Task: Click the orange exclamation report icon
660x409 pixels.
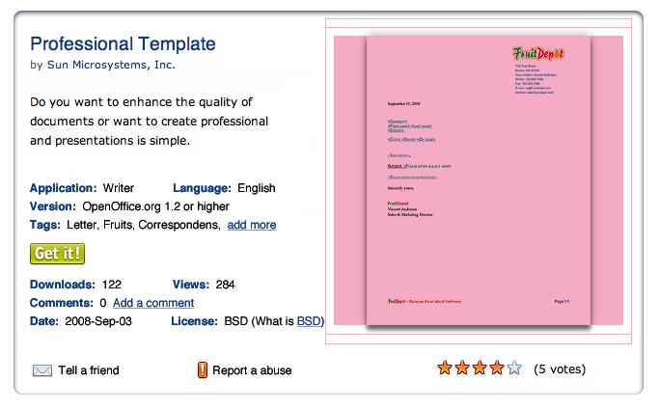Action: [x=203, y=369]
